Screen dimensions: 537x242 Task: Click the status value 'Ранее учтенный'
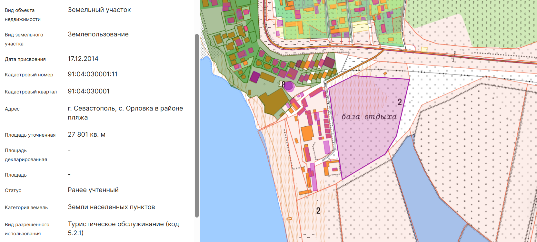[x=93, y=190]
